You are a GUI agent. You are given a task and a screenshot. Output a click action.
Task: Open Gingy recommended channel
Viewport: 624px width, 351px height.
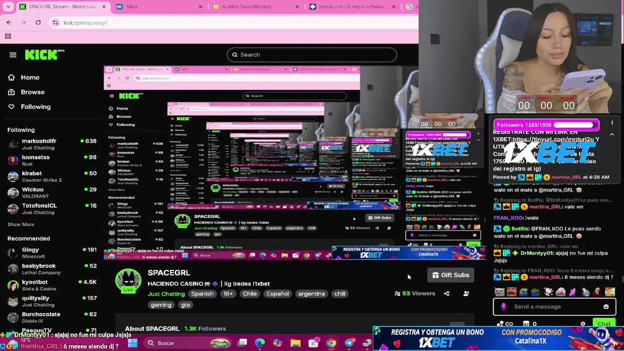(x=52, y=253)
